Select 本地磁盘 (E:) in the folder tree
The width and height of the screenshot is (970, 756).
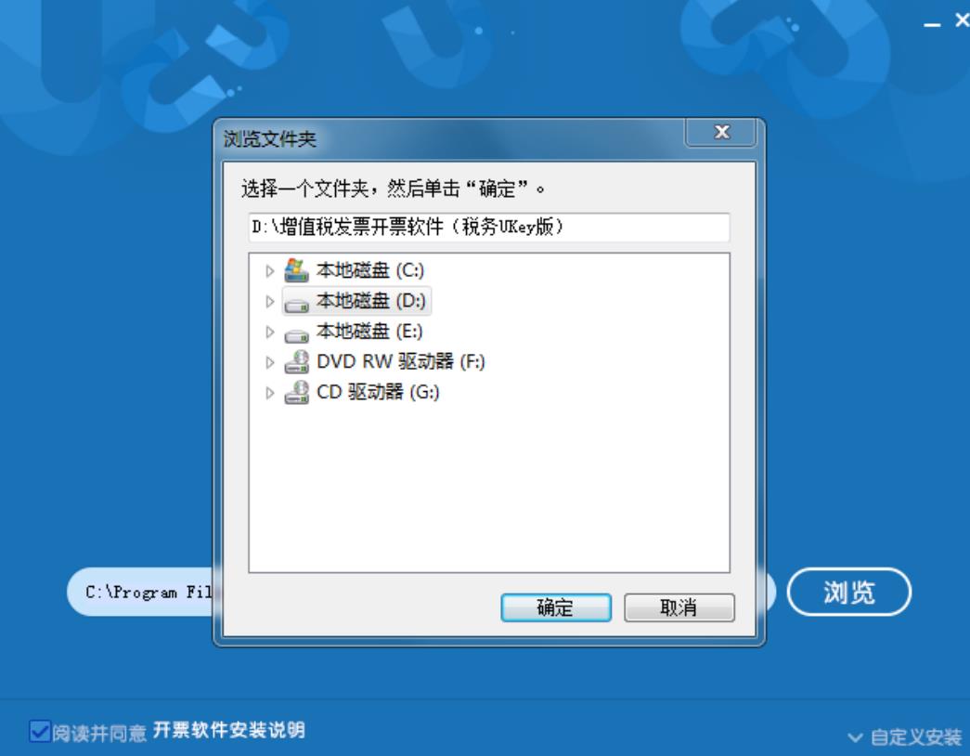[369, 332]
